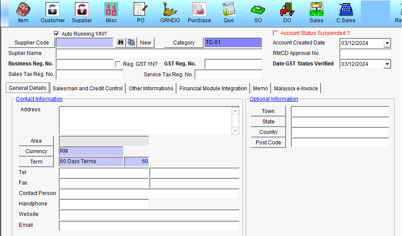Click the GRNDO forklift icon
402x236 pixels.
pyautogui.click(x=169, y=10)
